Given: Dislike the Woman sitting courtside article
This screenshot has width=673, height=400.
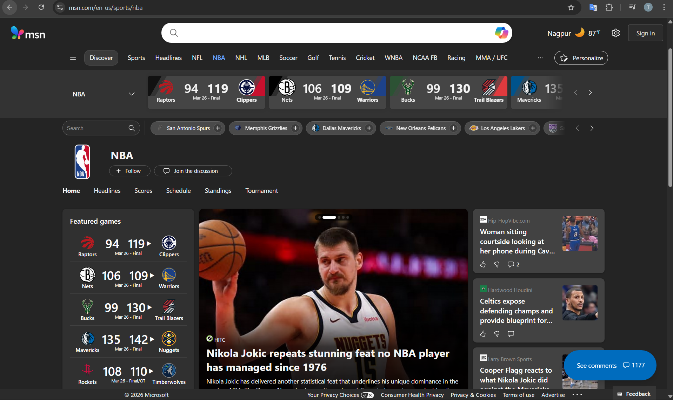Looking at the screenshot, I should click(497, 264).
